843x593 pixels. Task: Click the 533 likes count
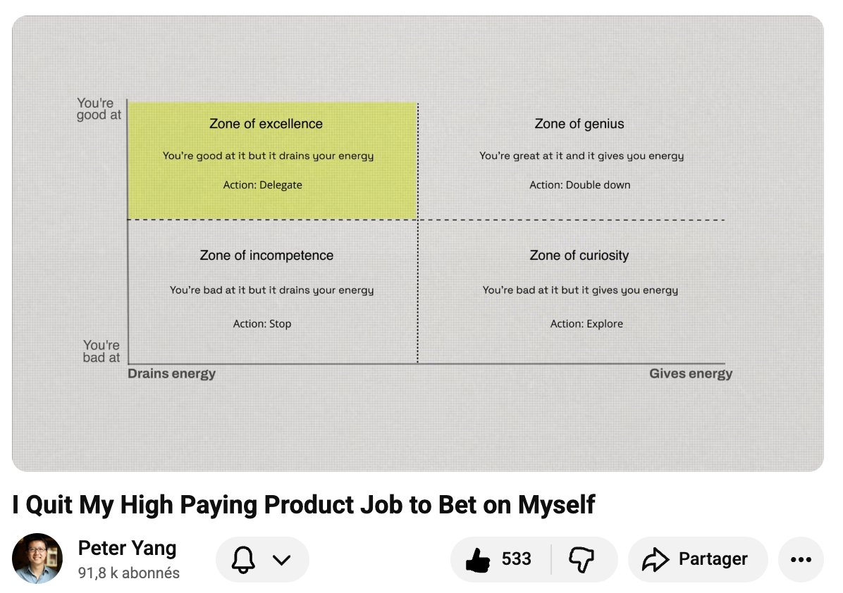pos(516,559)
